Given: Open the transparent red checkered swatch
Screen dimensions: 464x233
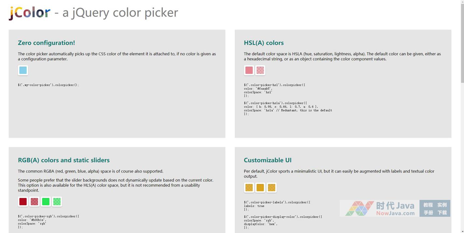Looking at the screenshot, I should coord(34,202).
